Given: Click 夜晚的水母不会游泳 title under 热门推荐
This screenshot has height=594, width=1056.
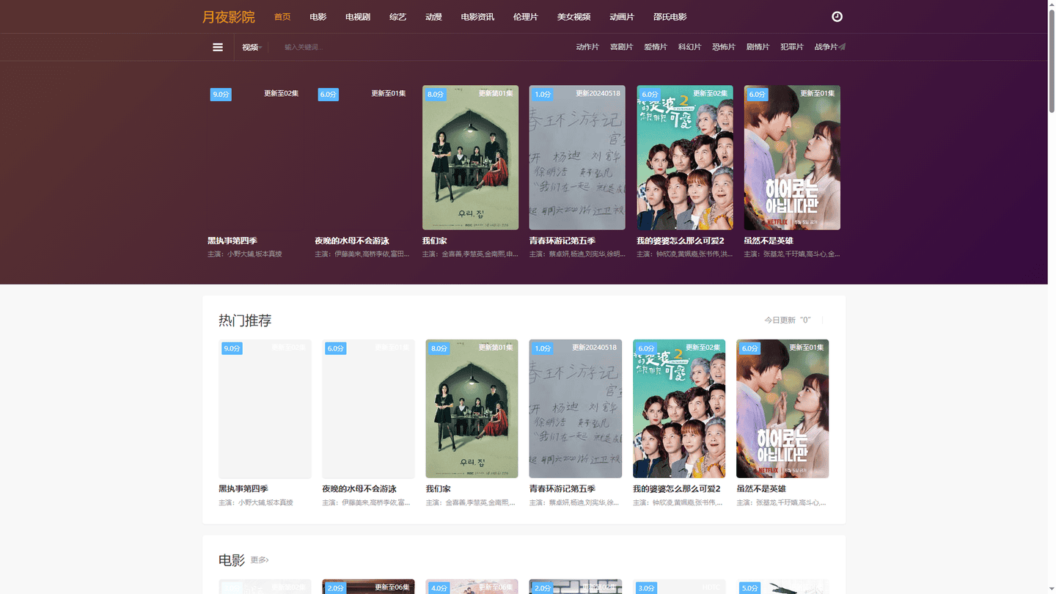Looking at the screenshot, I should pyautogui.click(x=359, y=488).
